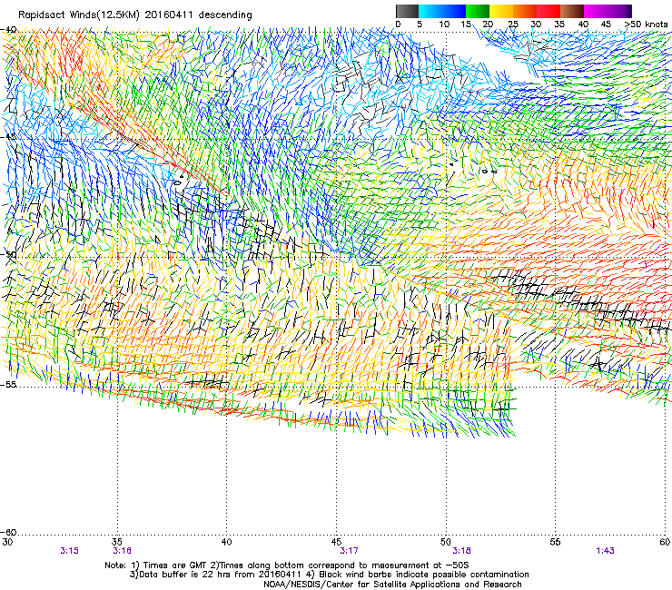672x590 pixels.
Task: Click the '-55' latitude axis label
Action: [8, 385]
